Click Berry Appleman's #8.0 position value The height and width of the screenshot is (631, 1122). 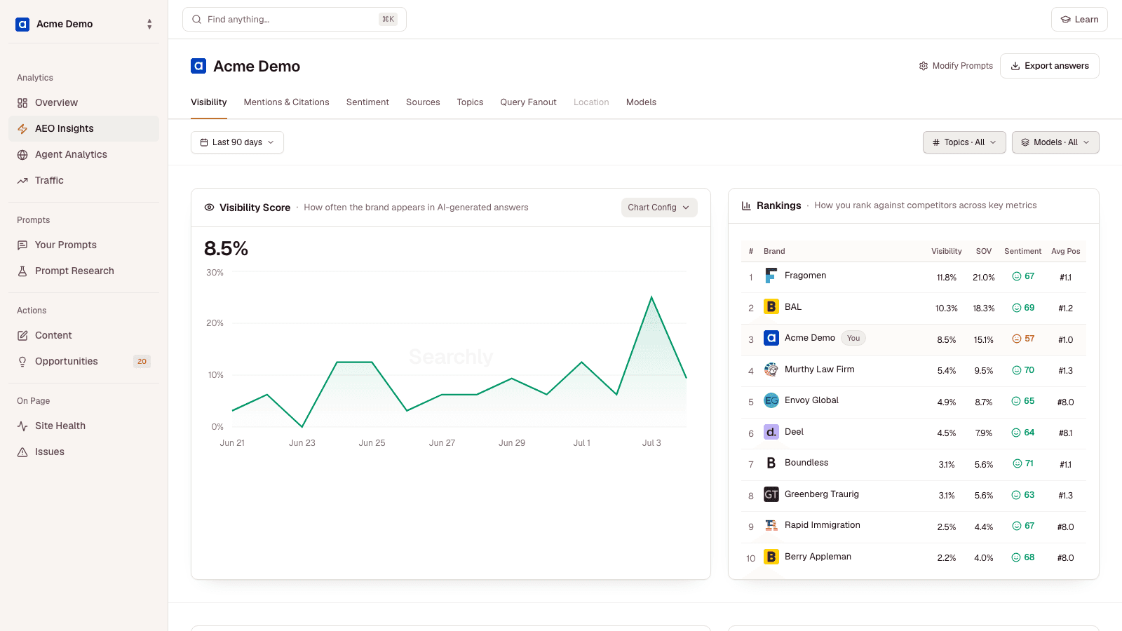(x=1065, y=558)
